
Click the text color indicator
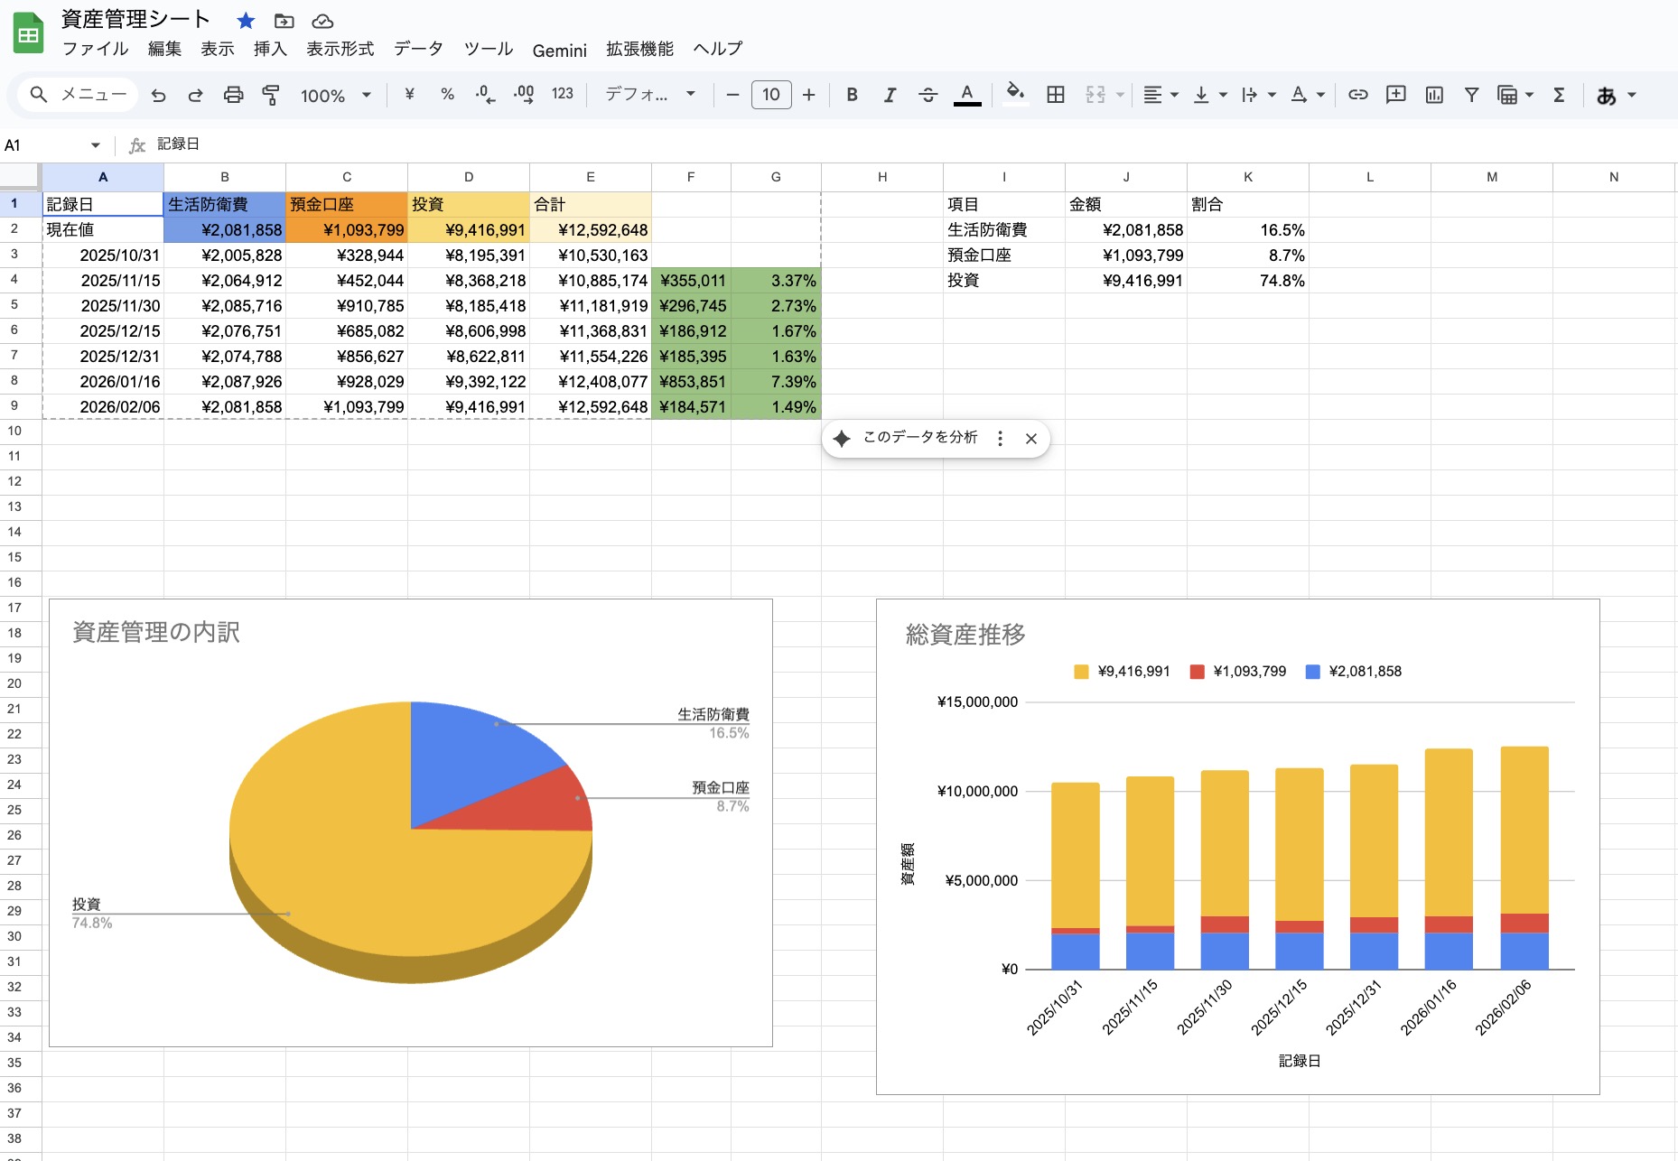coord(966,94)
